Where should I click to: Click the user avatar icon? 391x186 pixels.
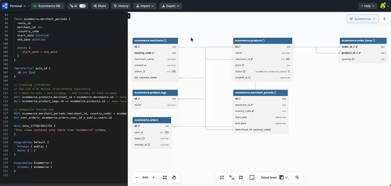pos(383,6)
